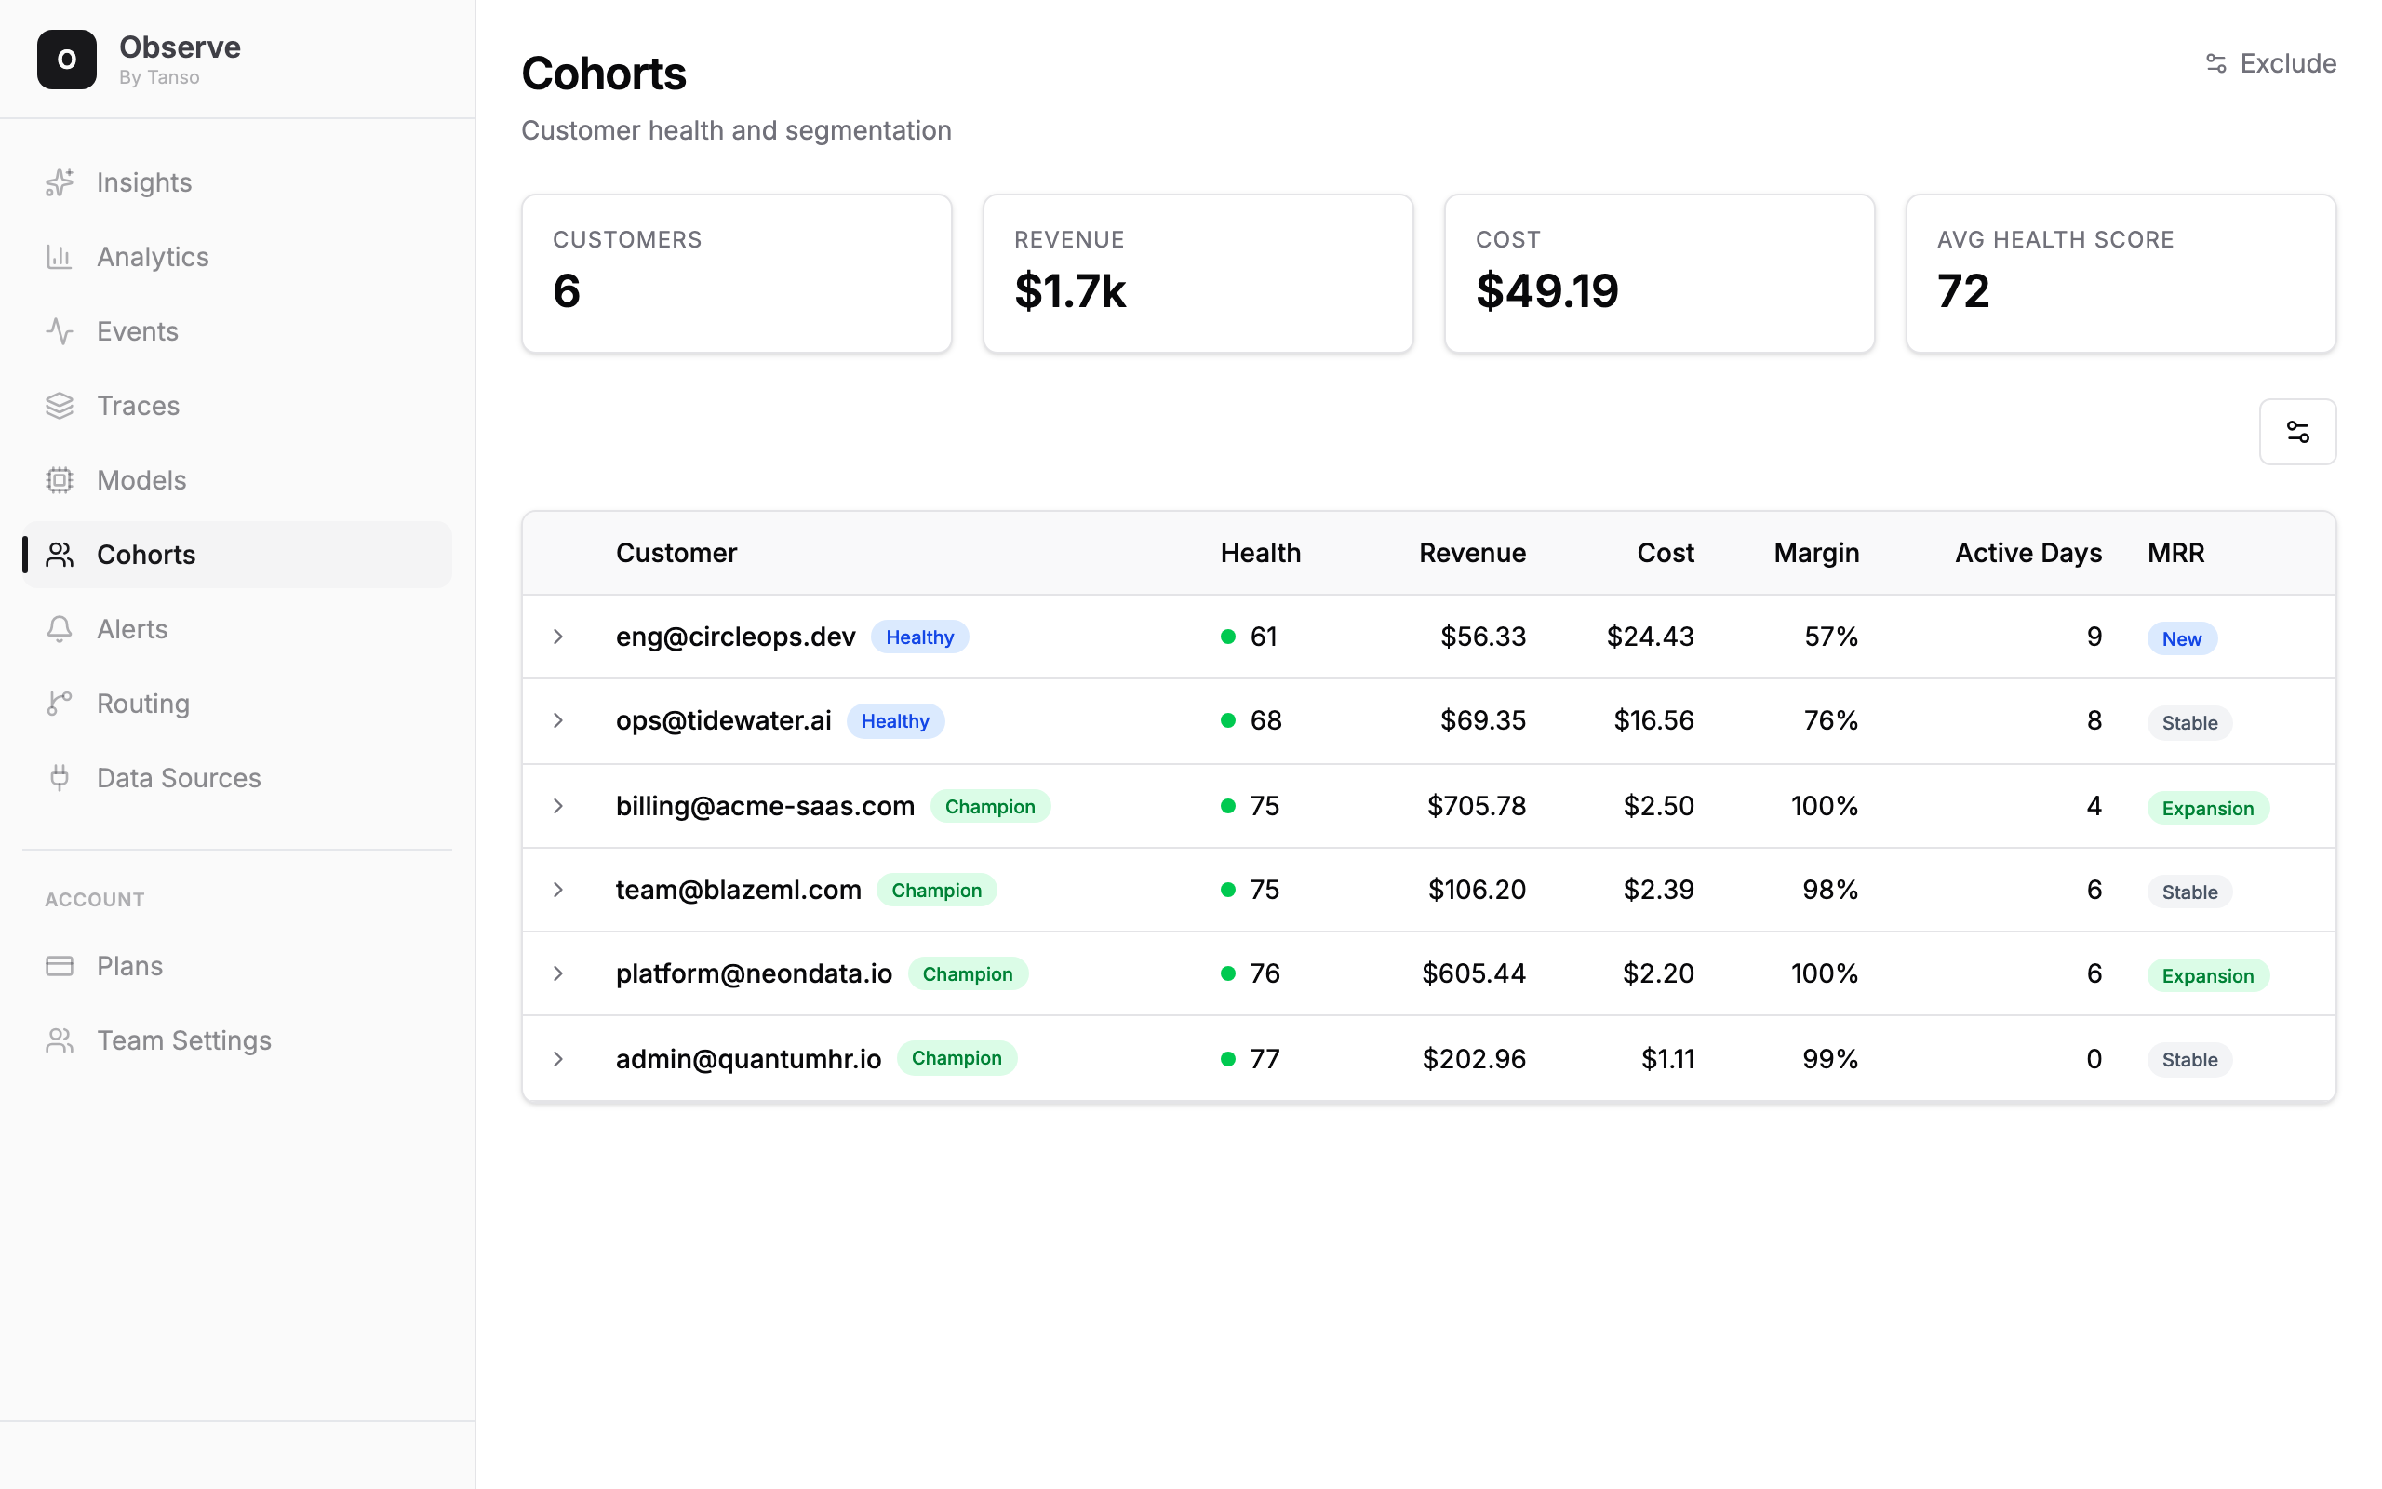Click the Exclude button
Image resolution: width=2382 pixels, height=1489 pixels.
tap(2269, 64)
